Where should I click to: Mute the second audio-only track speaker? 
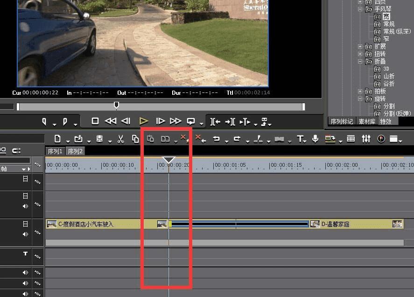[x=25, y=283]
